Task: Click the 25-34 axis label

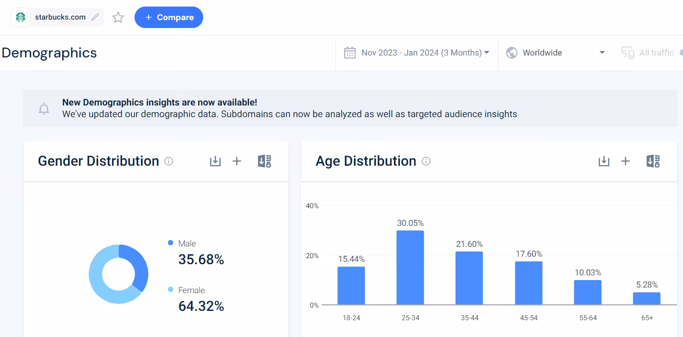Action: (x=410, y=318)
